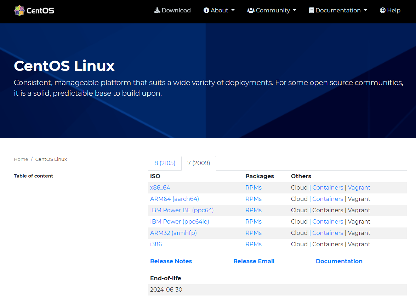Click the Packages column header
The height and width of the screenshot is (304, 416).
pos(260,176)
